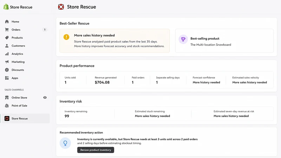Click the inventory remaining value 99
This screenshot has width=281, height=158.
click(67, 116)
